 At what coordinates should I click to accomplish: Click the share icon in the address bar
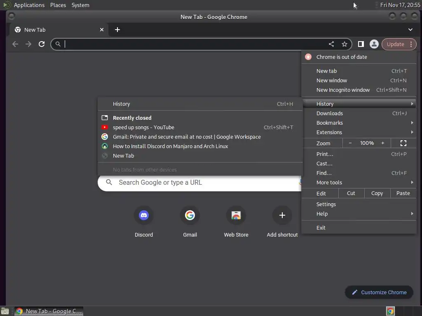click(x=331, y=44)
